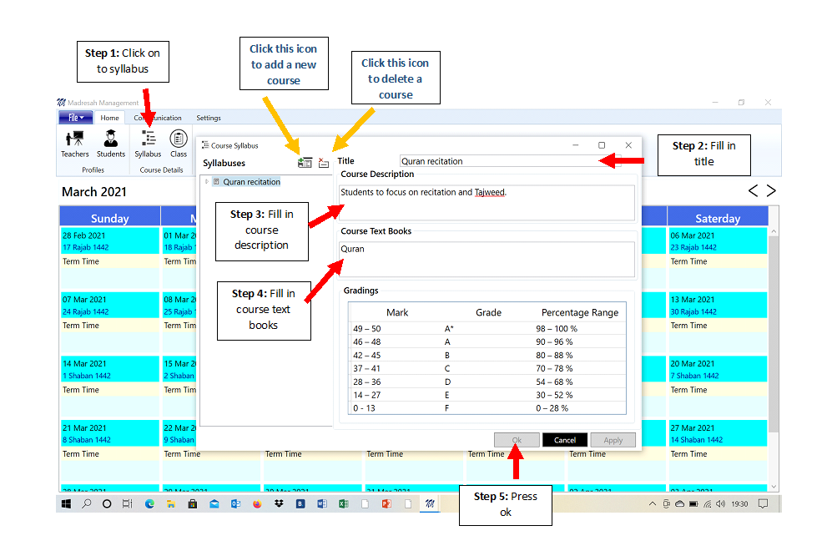The width and height of the screenshot is (837, 551).
Task: Go to next month arrow
Action: tap(771, 191)
